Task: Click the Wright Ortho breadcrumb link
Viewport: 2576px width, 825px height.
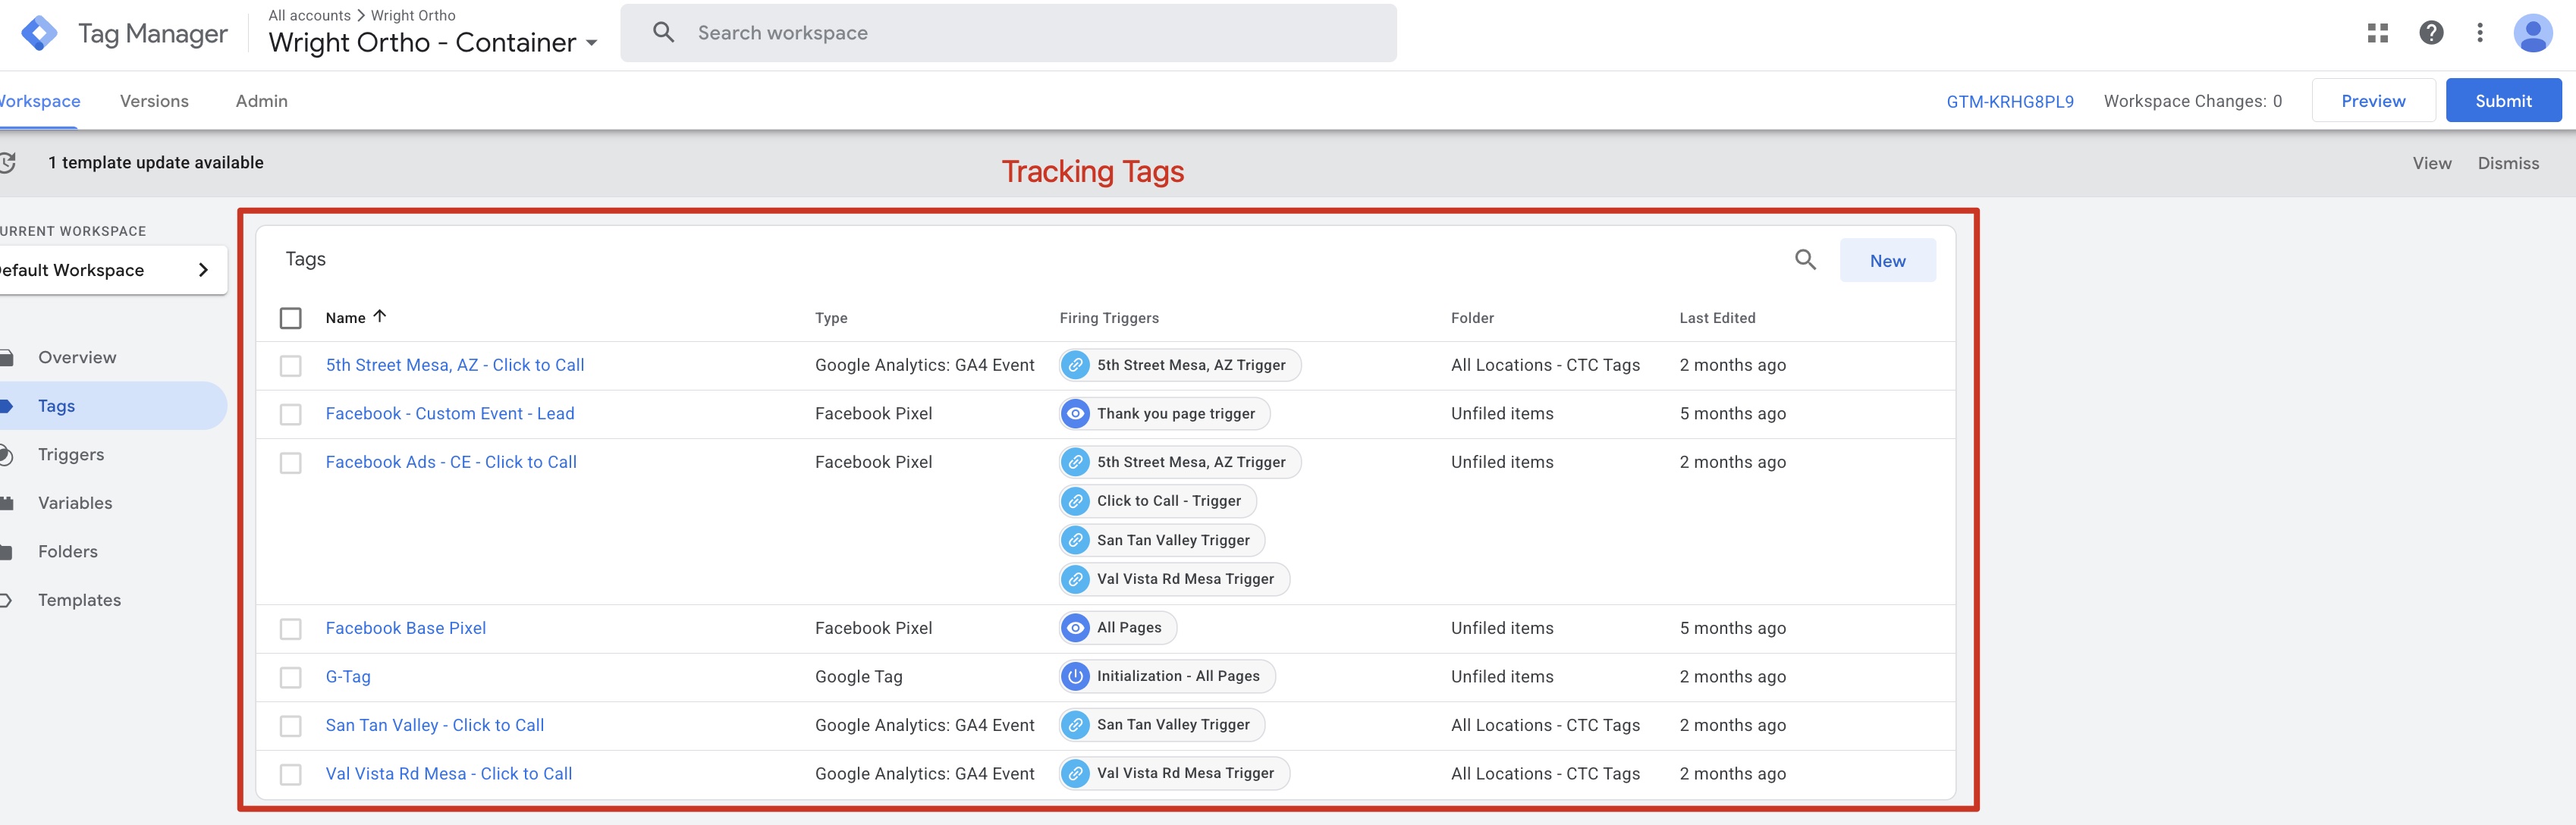Action: (413, 15)
